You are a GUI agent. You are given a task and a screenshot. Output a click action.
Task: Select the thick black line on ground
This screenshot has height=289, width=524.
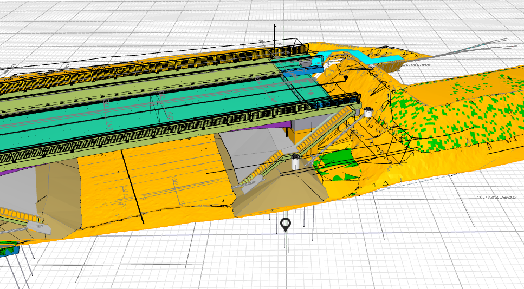point(132,187)
